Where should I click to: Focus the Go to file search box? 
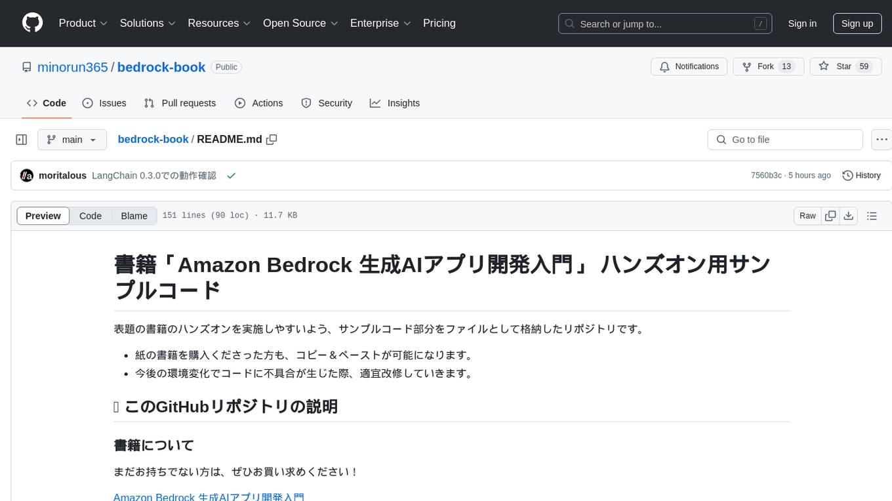tap(785, 140)
